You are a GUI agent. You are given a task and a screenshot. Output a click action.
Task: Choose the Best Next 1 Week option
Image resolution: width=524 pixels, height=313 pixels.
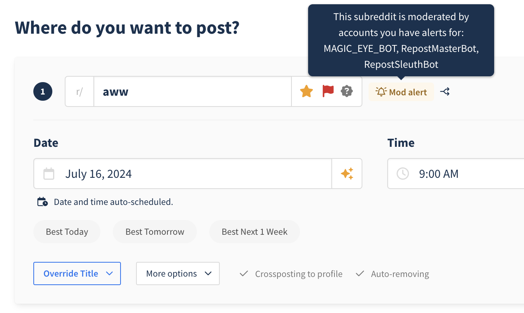[x=254, y=232]
